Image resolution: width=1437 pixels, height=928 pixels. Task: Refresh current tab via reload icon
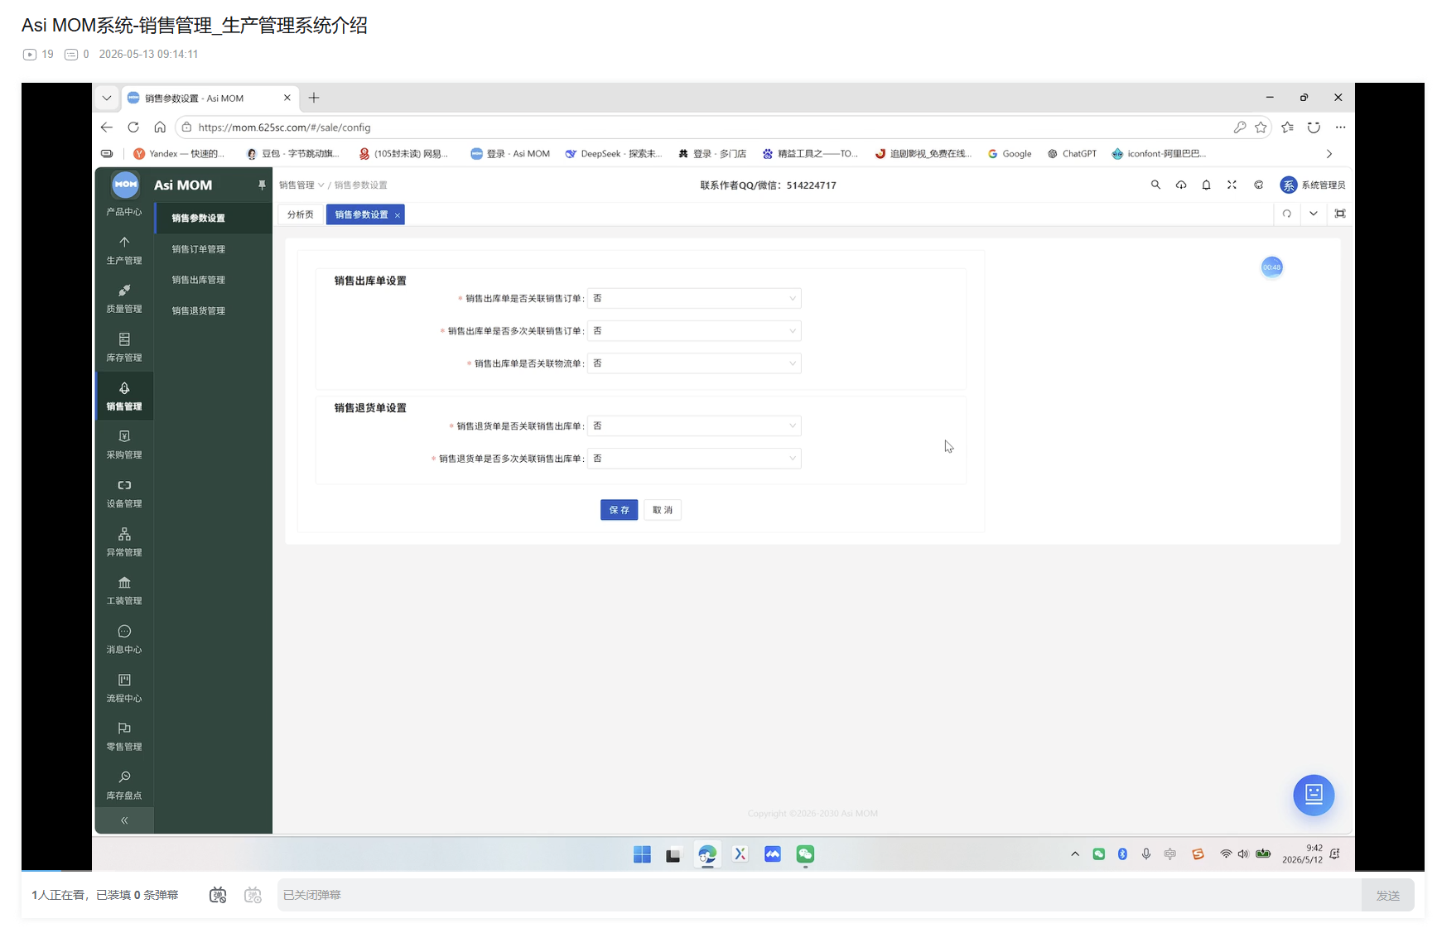click(1287, 214)
